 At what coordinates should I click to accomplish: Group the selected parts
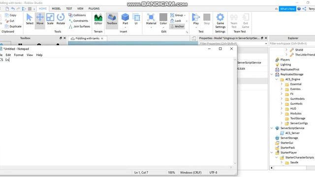click(177, 15)
